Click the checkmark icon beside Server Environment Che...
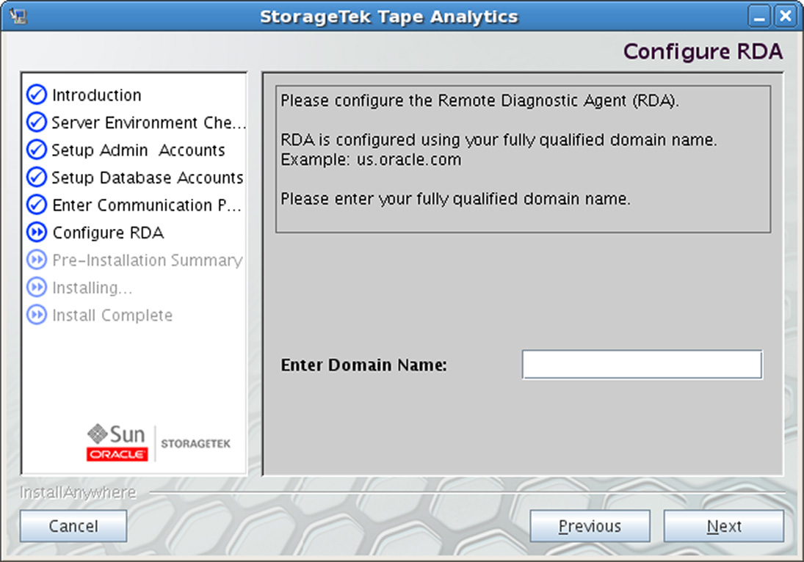Image resolution: width=804 pixels, height=562 pixels. click(x=37, y=123)
